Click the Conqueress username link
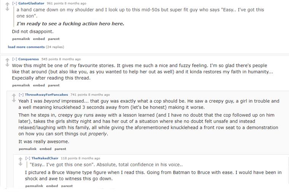 [x=29, y=59]
